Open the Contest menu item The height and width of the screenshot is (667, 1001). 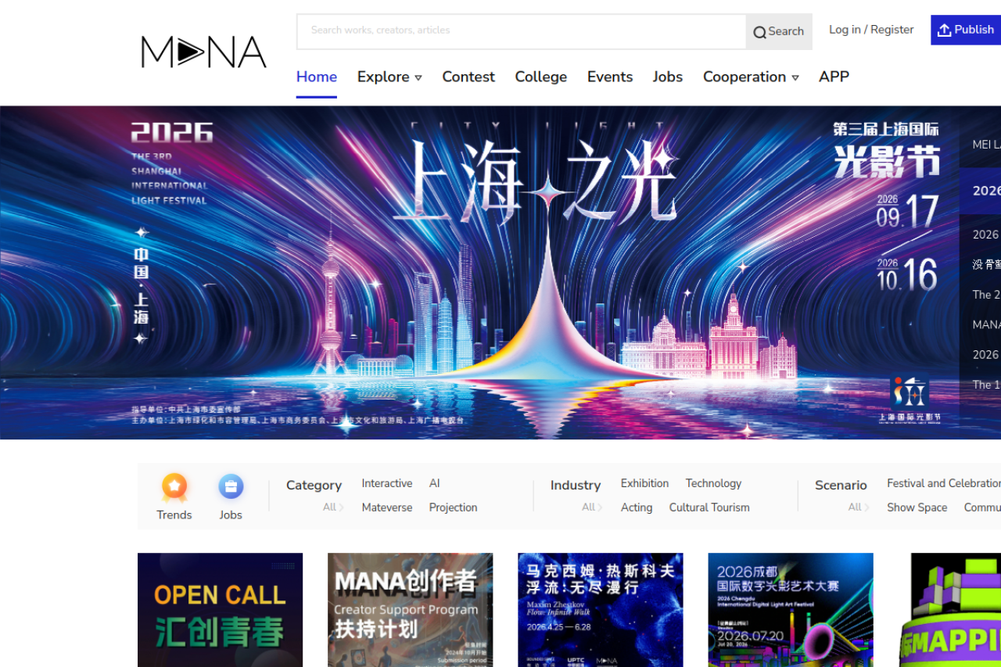tap(468, 77)
